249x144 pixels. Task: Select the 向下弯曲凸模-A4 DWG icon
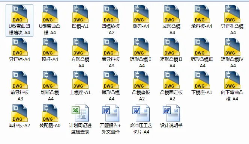tap(232, 80)
